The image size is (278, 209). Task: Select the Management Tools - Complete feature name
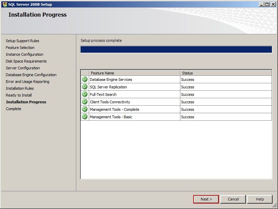tap(115, 109)
